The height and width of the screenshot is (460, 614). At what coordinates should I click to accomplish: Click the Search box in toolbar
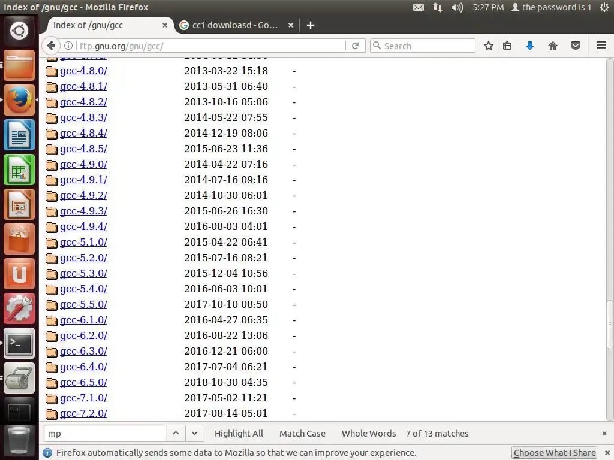(423, 46)
